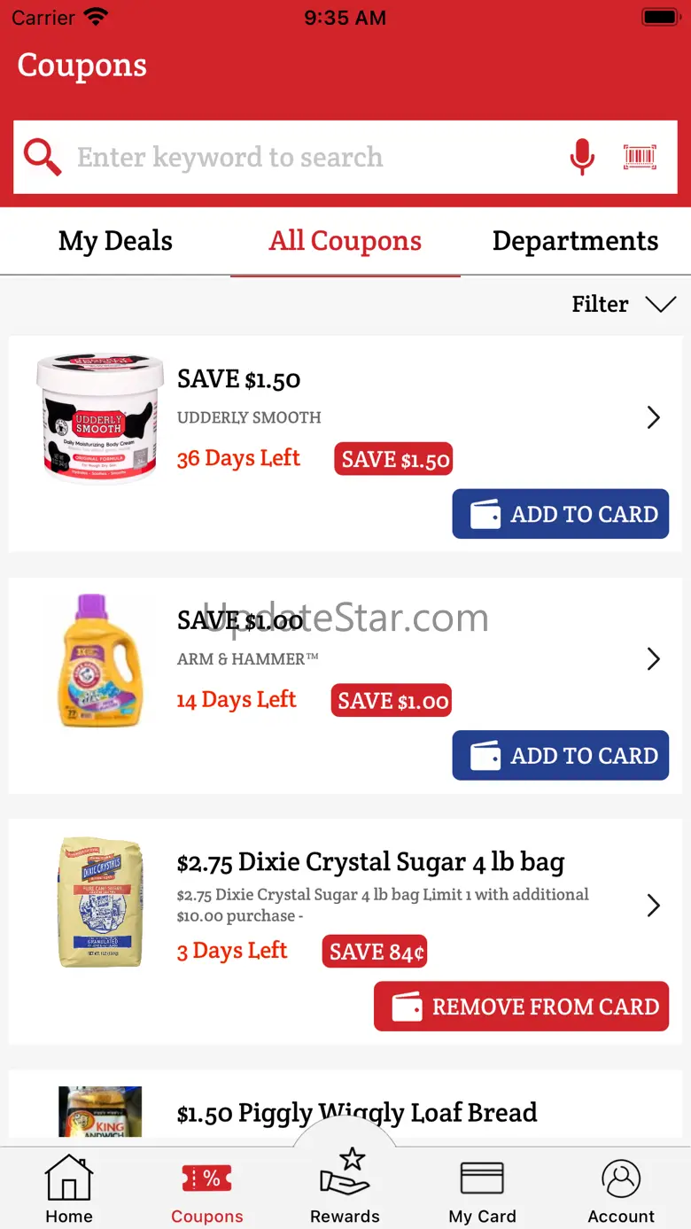Screen dimensions: 691x1229
Task: Switch to the My Deals tab
Action: point(115,241)
